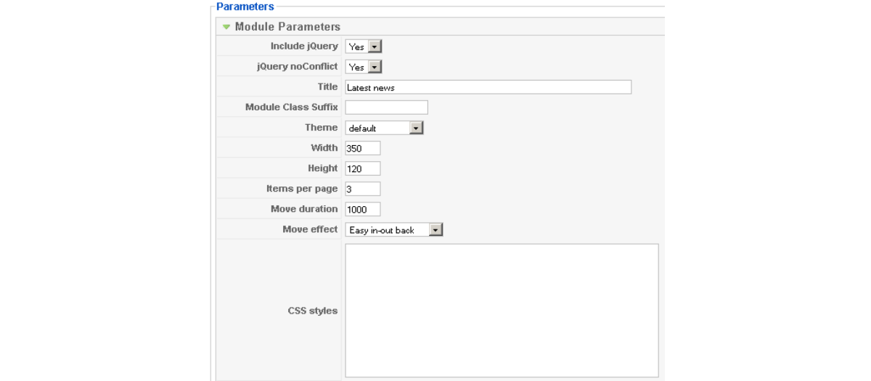Open the Move effect dropdown
Image resolution: width=871 pixels, height=381 pixels.
click(435, 230)
